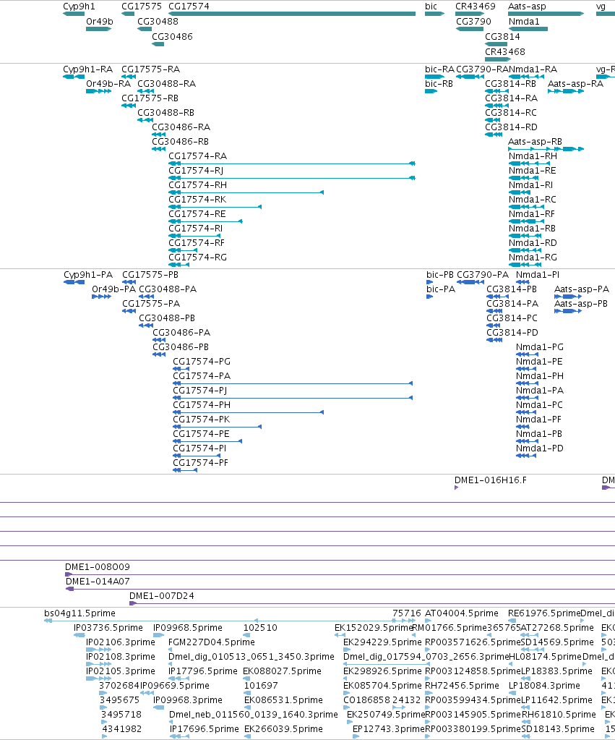The height and width of the screenshot is (740, 615).
Task: Open the bic-PA protein feature
Action: coord(430,297)
